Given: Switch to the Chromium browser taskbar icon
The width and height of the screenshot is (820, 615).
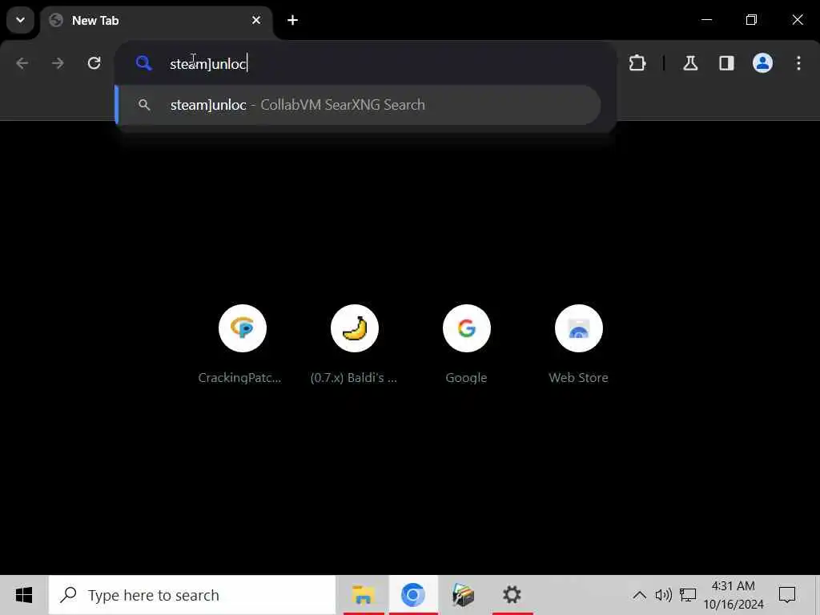Looking at the screenshot, I should [x=413, y=595].
